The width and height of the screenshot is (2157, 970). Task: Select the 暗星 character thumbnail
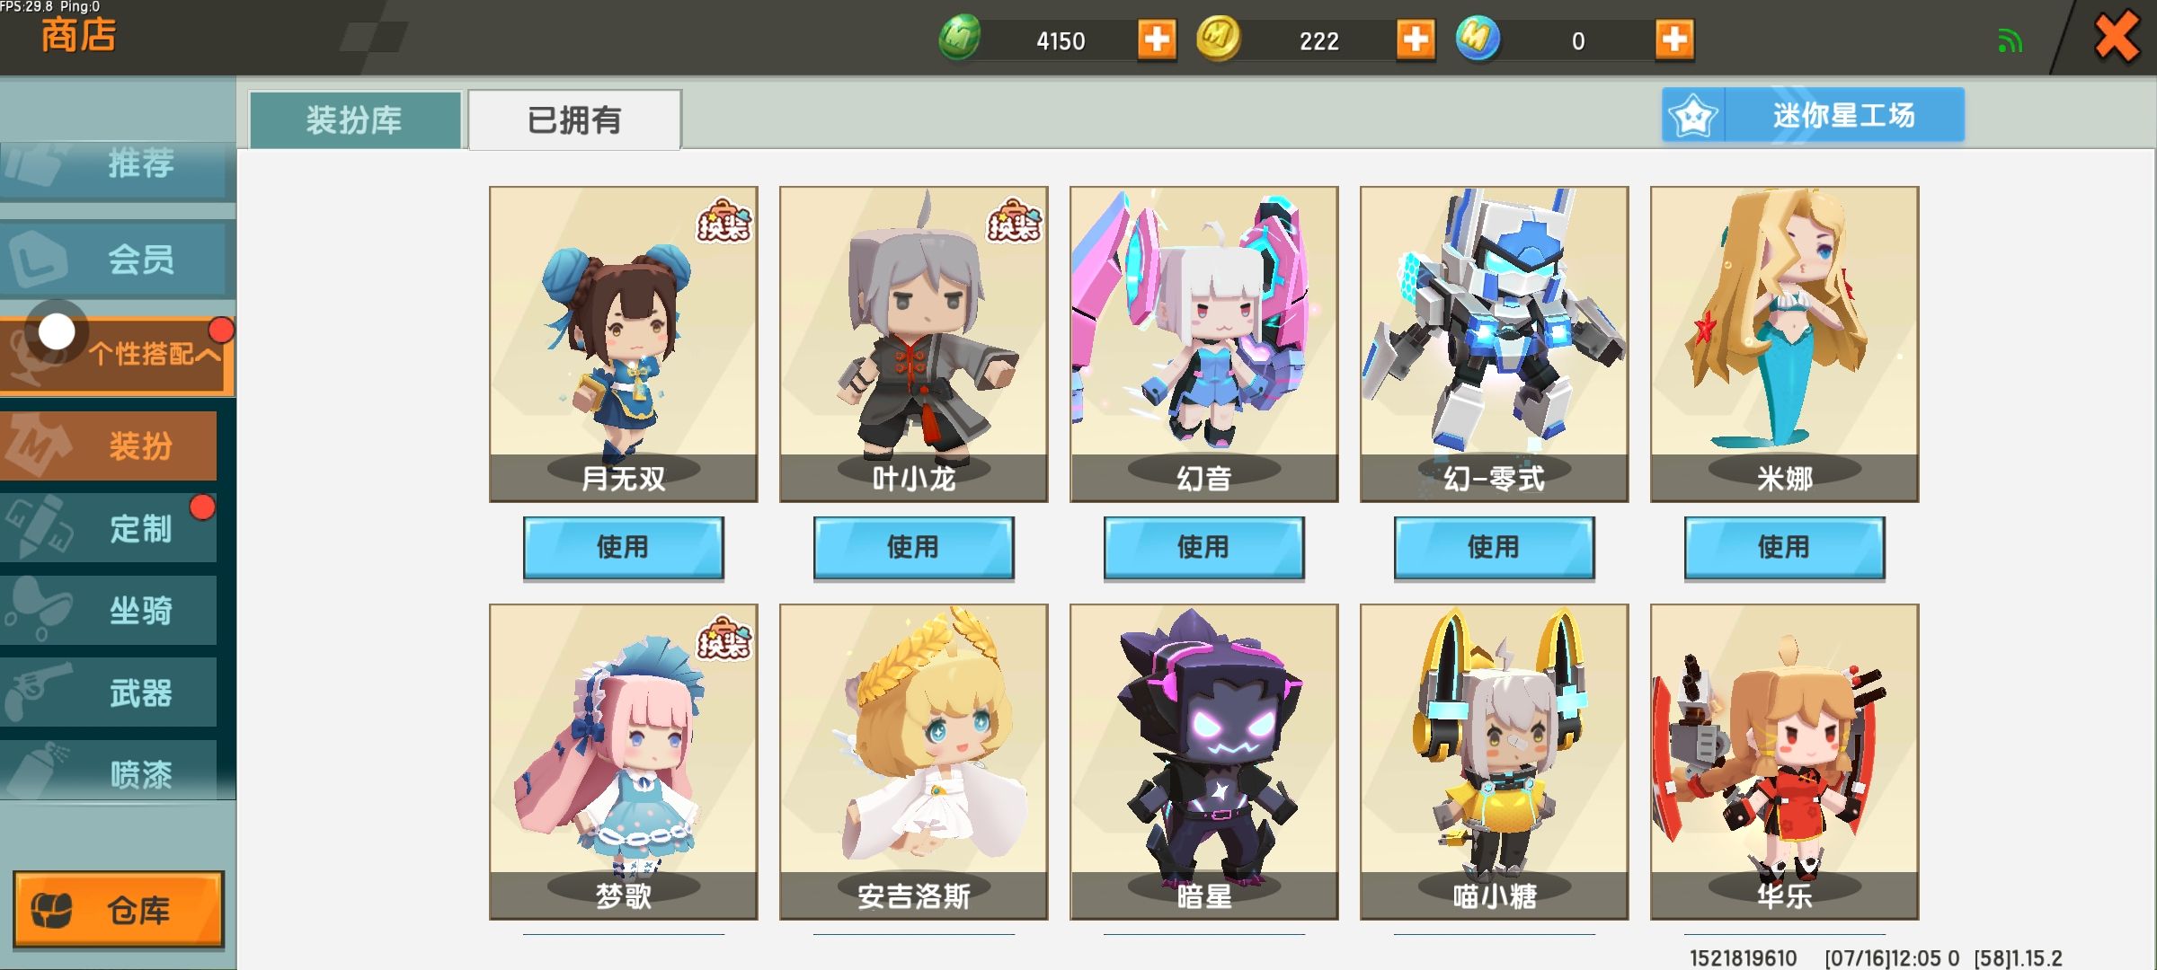click(1203, 762)
